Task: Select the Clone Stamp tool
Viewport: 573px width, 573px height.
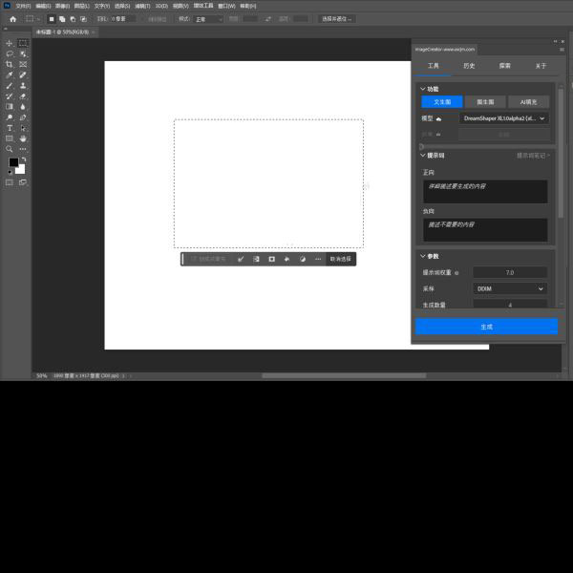Action: click(x=23, y=86)
